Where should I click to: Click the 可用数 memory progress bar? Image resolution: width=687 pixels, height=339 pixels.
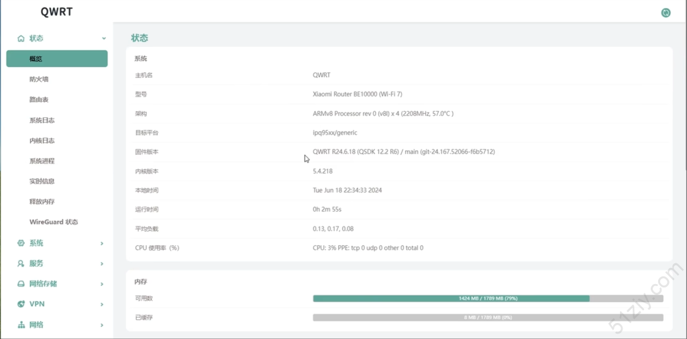pyautogui.click(x=488, y=298)
